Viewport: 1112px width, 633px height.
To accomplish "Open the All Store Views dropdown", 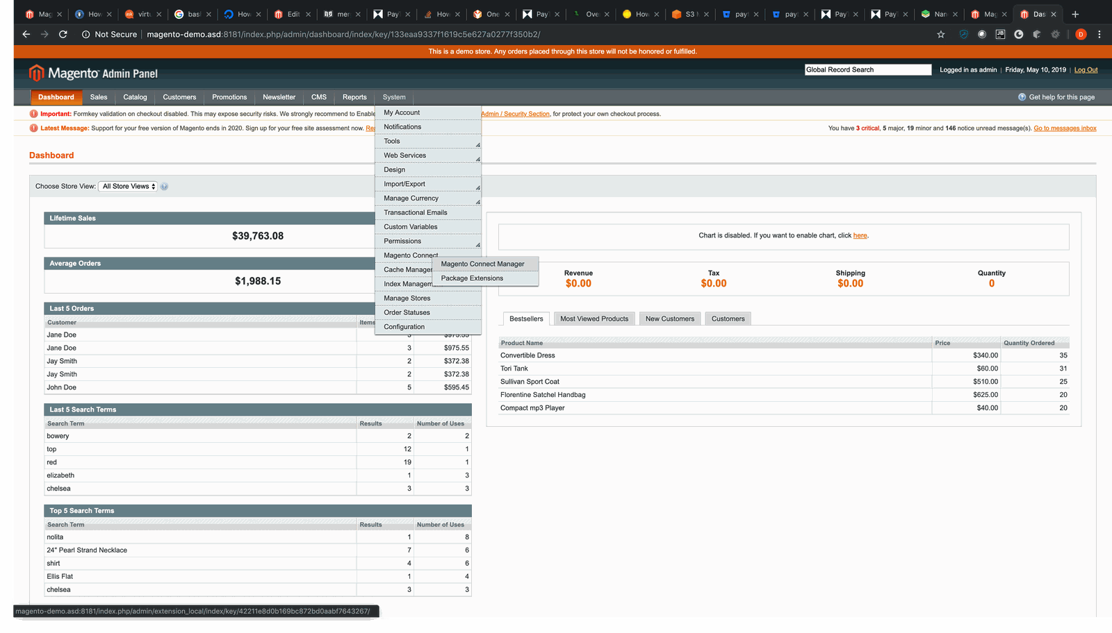I will 129,186.
